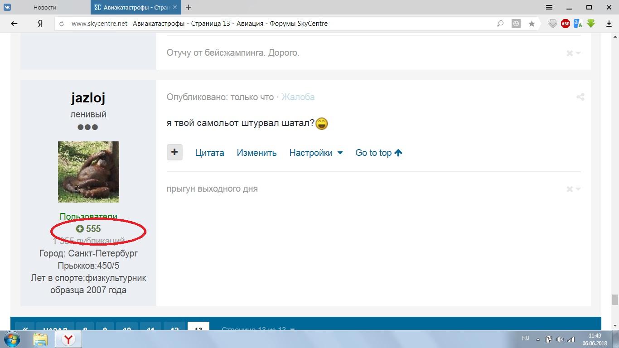Viewport: 619px width, 348px height.
Task: Click jazloj's orangutan avatar thumbnail
Action: pyautogui.click(x=88, y=172)
